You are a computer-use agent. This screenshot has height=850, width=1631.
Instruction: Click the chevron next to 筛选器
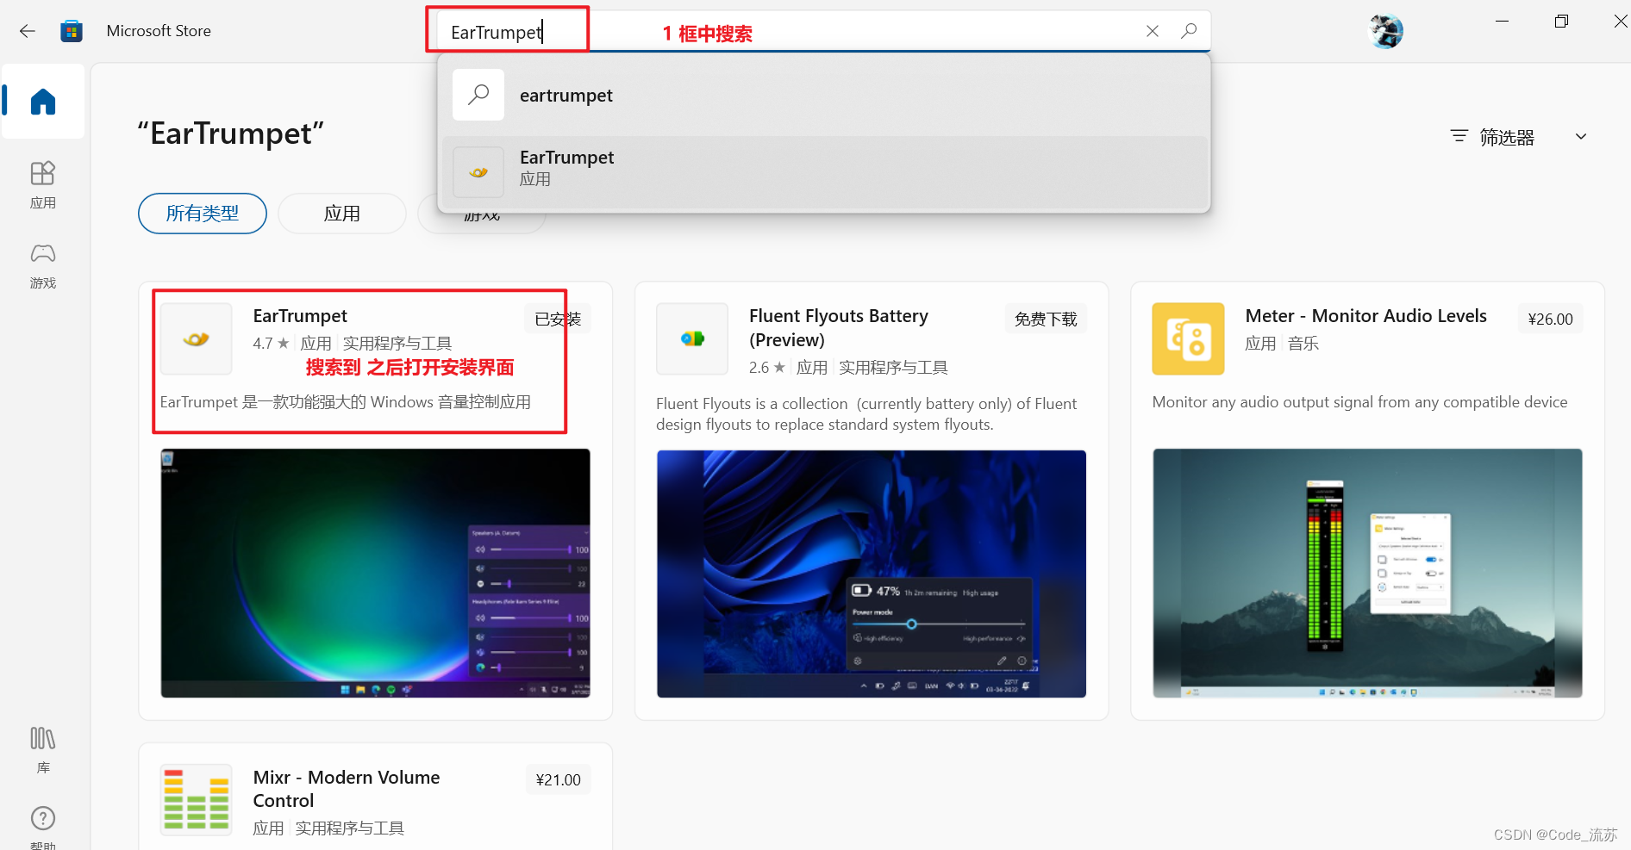point(1581,137)
